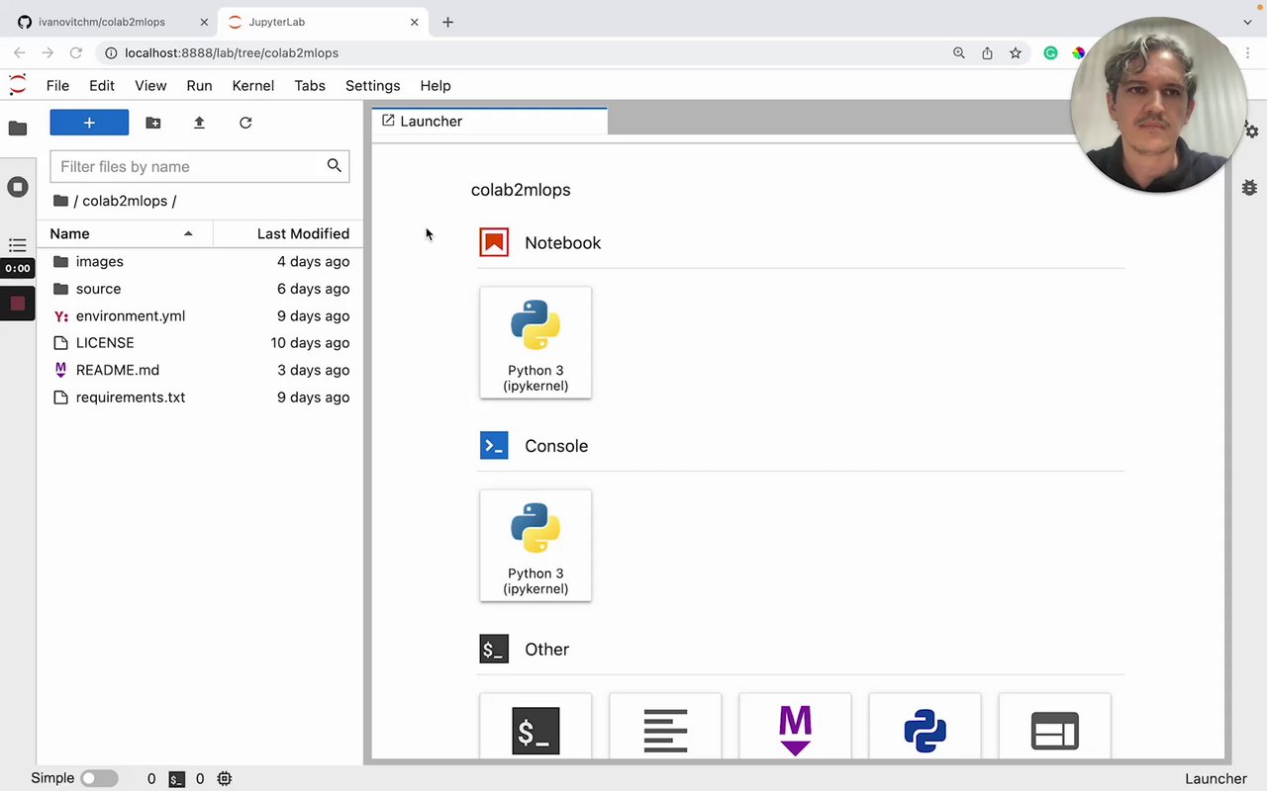Toggle Simple interface mode switch
1267x791 pixels.
click(x=99, y=778)
